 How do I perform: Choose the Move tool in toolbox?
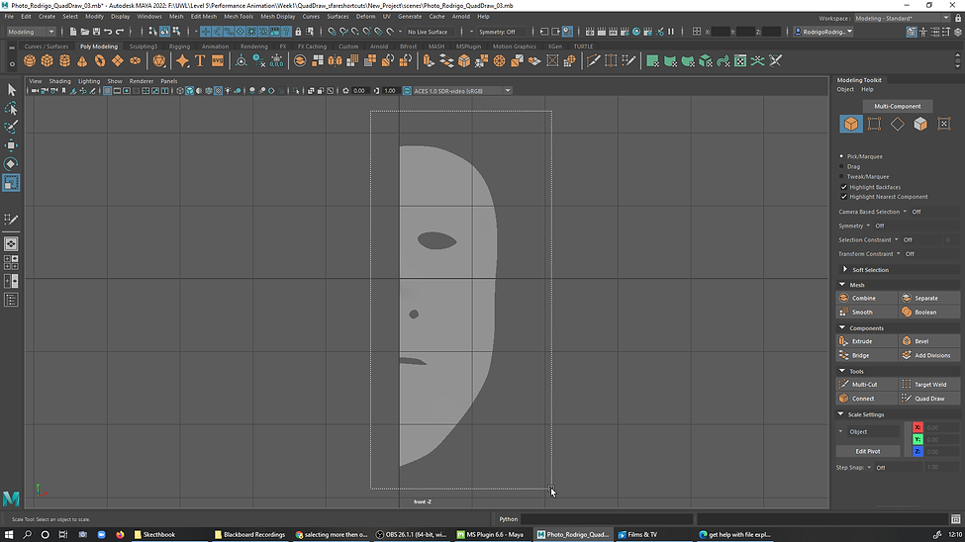(x=11, y=145)
